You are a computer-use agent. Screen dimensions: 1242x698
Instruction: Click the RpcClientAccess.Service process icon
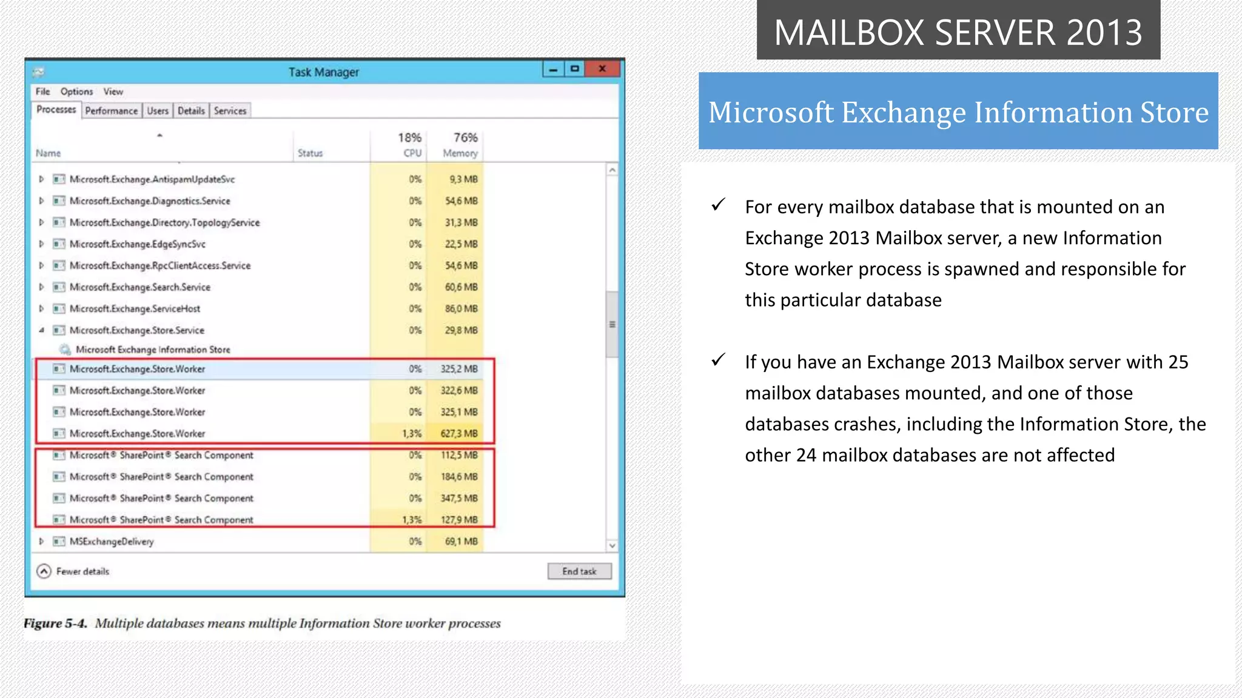(x=59, y=265)
